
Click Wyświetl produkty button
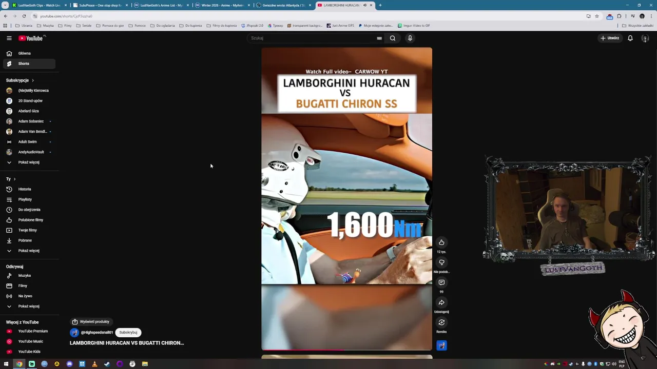(x=91, y=322)
